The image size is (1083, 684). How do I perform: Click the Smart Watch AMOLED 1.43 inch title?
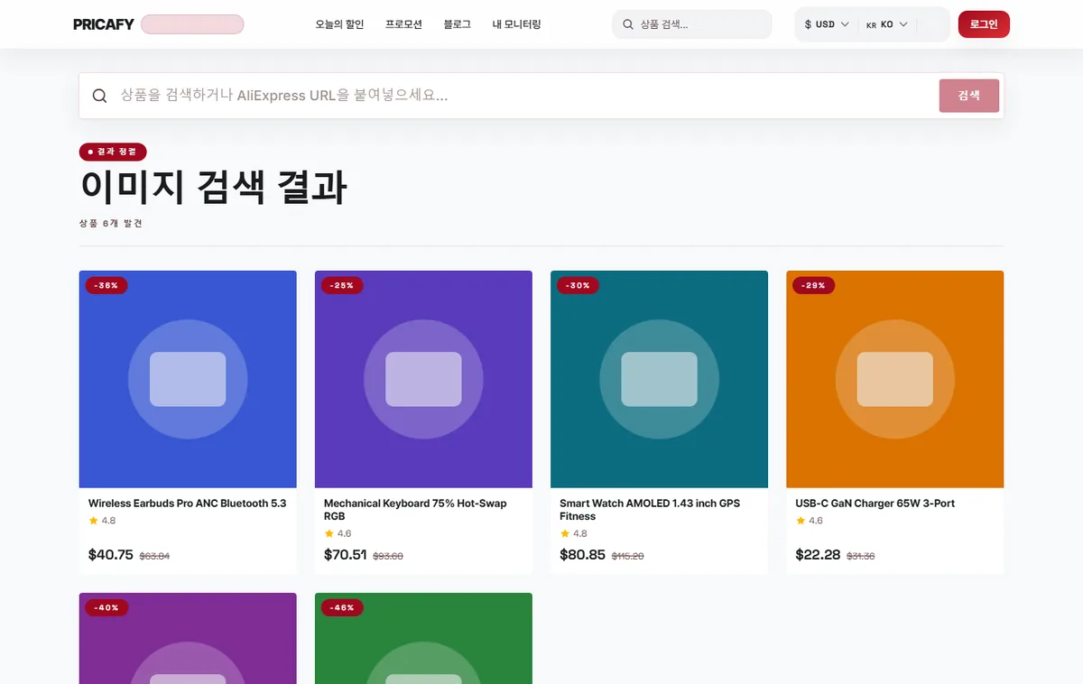click(x=650, y=510)
